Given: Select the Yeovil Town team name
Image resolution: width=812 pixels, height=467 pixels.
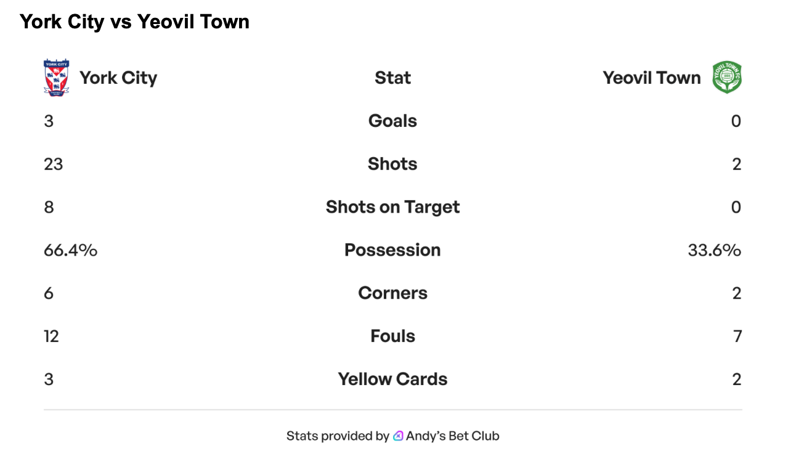Looking at the screenshot, I should (x=652, y=78).
